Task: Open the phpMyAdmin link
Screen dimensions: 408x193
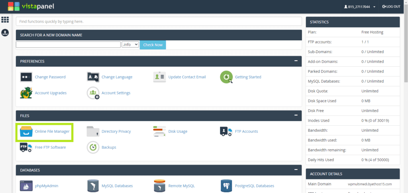Action: tap(47, 186)
